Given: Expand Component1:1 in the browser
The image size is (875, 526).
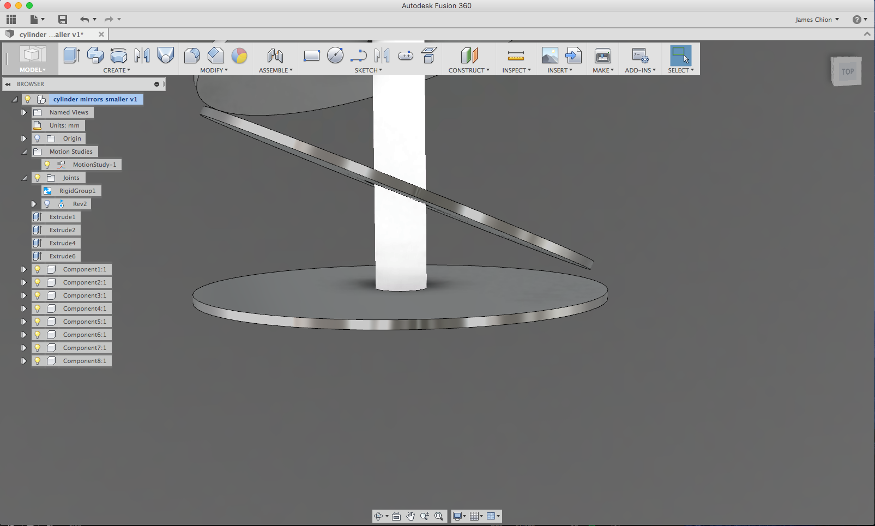Looking at the screenshot, I should tap(23, 269).
